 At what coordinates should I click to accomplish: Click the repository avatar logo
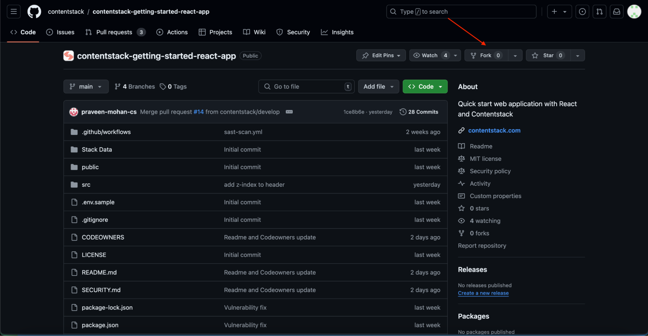[x=68, y=56]
